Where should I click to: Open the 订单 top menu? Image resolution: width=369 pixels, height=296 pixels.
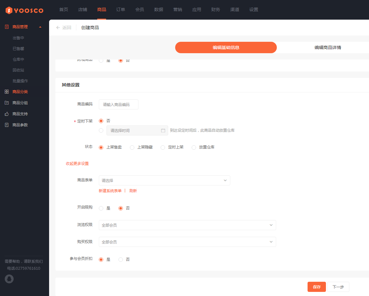[x=120, y=9]
